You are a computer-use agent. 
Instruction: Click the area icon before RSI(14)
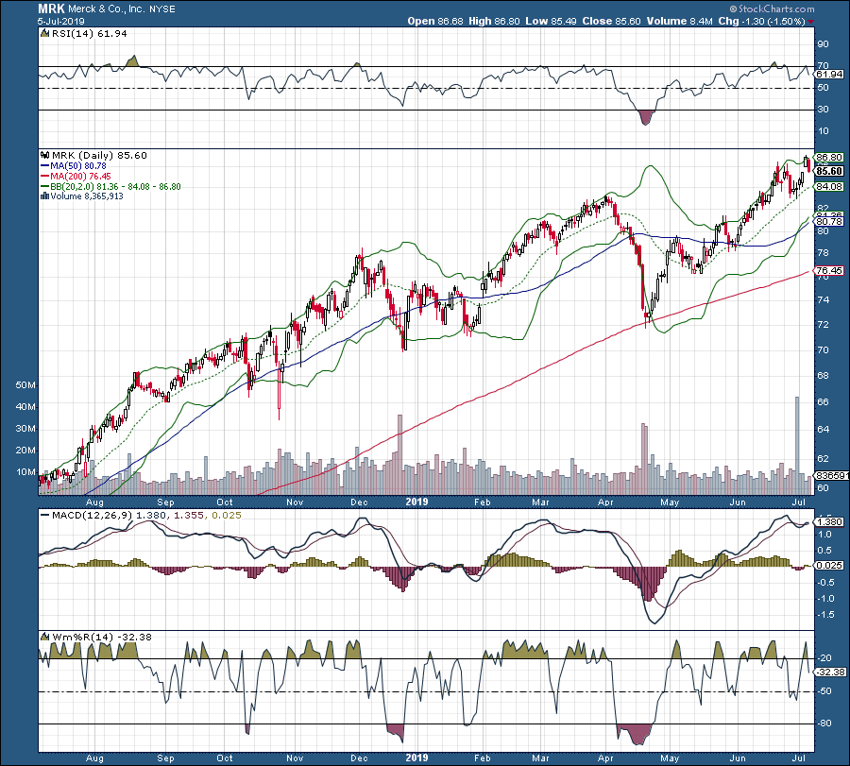pos(45,34)
